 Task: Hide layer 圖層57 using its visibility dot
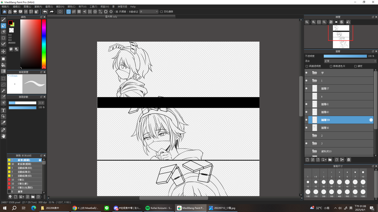[x=306, y=89]
